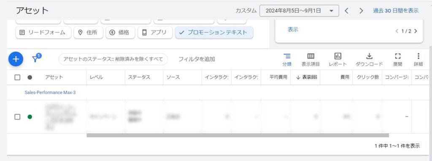Select the リードフォーム asset type chip
The image size is (432, 161).
tap(43, 32)
